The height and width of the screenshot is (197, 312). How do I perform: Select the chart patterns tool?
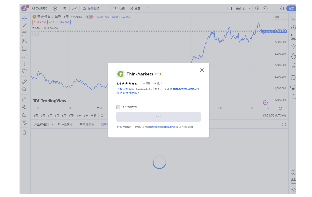click(24, 41)
